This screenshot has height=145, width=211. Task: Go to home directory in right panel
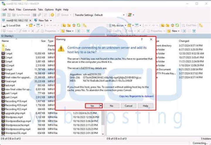pyautogui.click(x=172, y=25)
